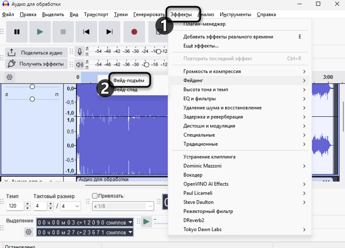Expand the Фейдинг submenu
The height and width of the screenshot is (248, 345).
tap(240, 80)
